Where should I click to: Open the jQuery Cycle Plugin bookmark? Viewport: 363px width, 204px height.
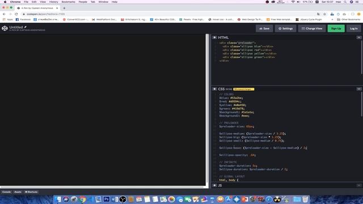point(309,20)
